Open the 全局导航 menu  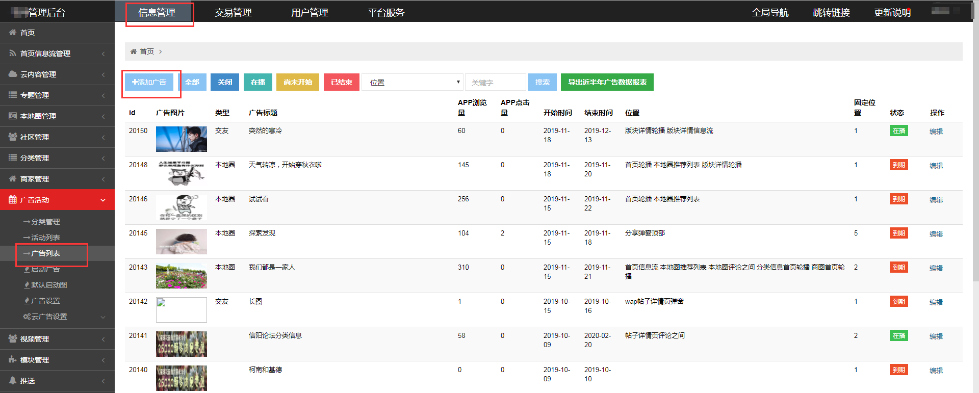770,12
